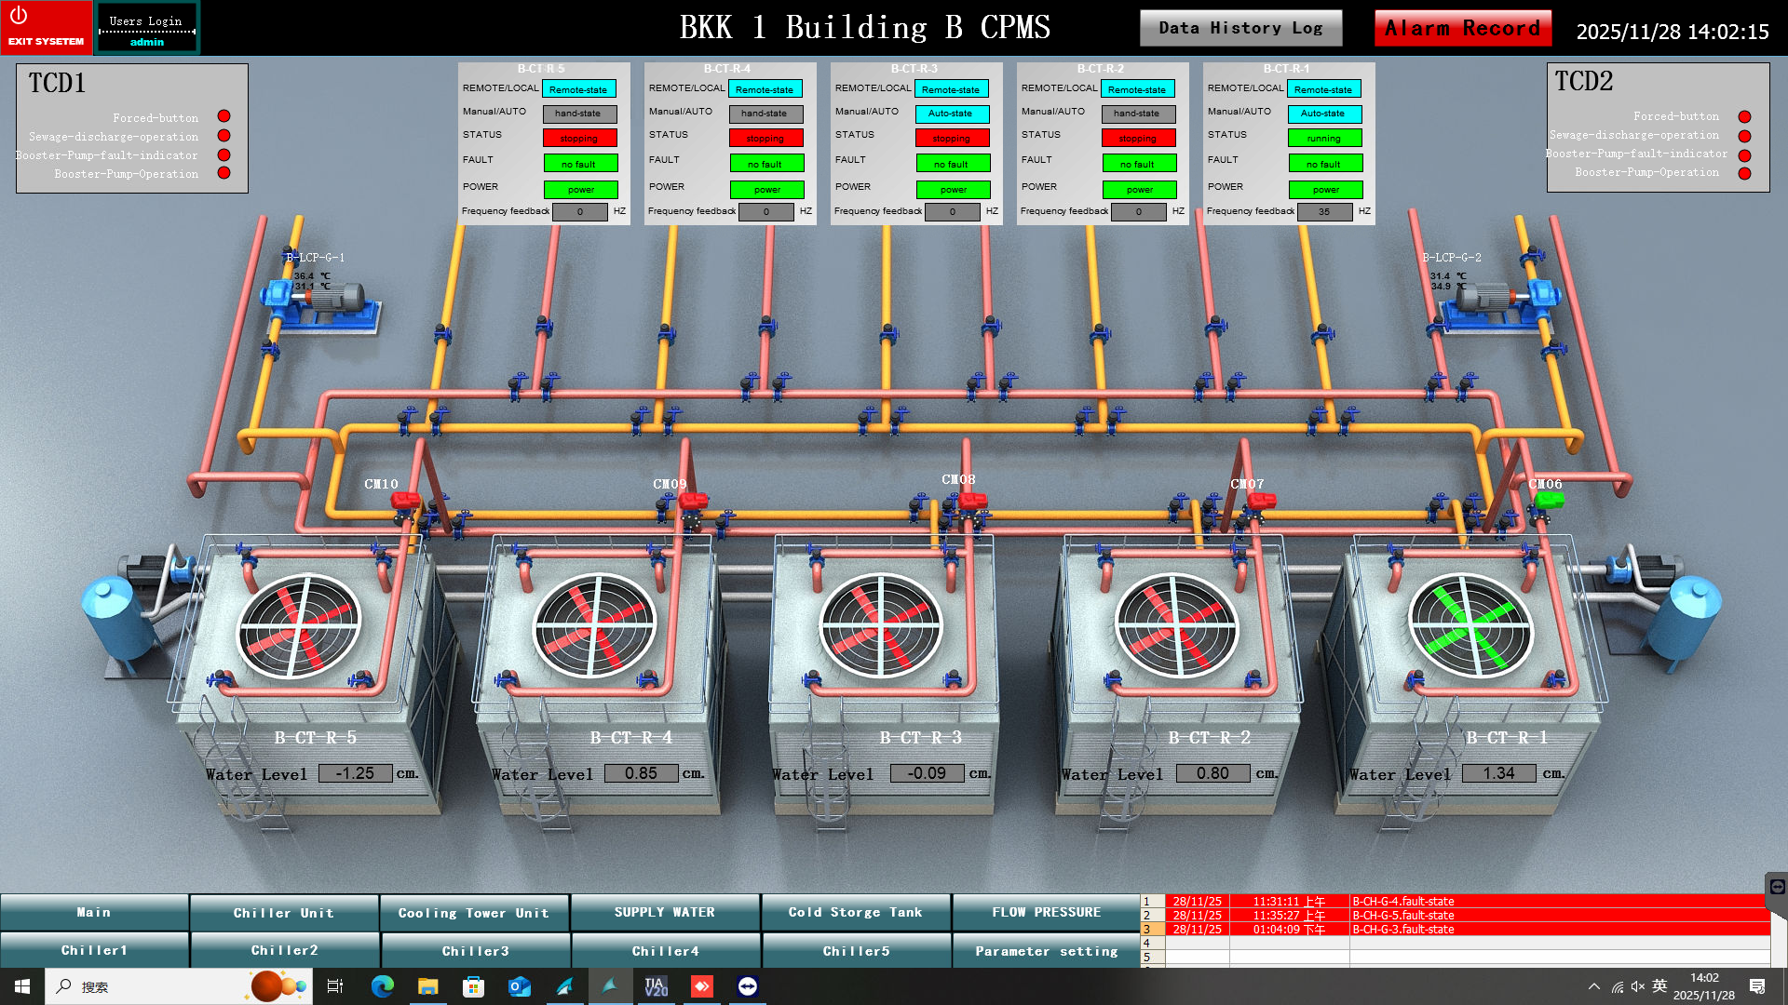Click the green CM06 valve actuator
Screen dimensions: 1788x1005
1548,500
